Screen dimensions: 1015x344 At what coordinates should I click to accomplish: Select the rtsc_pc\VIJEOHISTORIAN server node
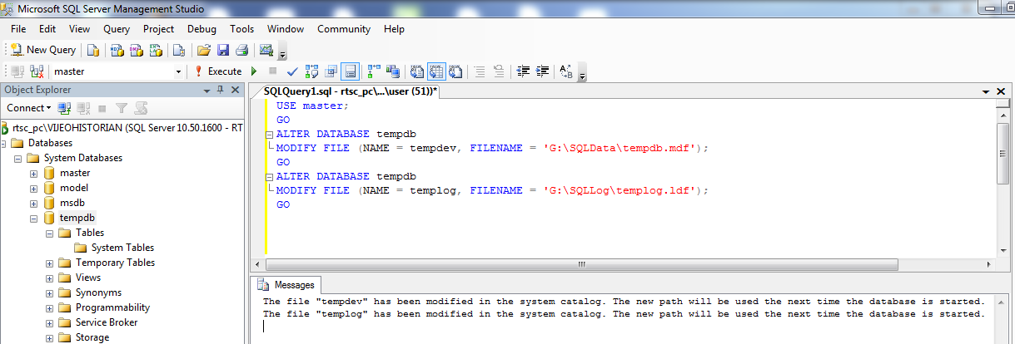click(127, 128)
